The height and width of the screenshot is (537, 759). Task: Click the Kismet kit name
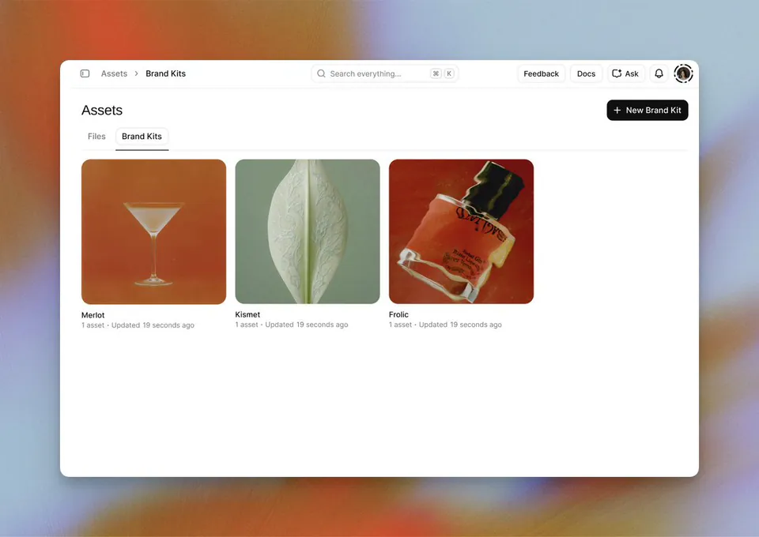point(247,314)
